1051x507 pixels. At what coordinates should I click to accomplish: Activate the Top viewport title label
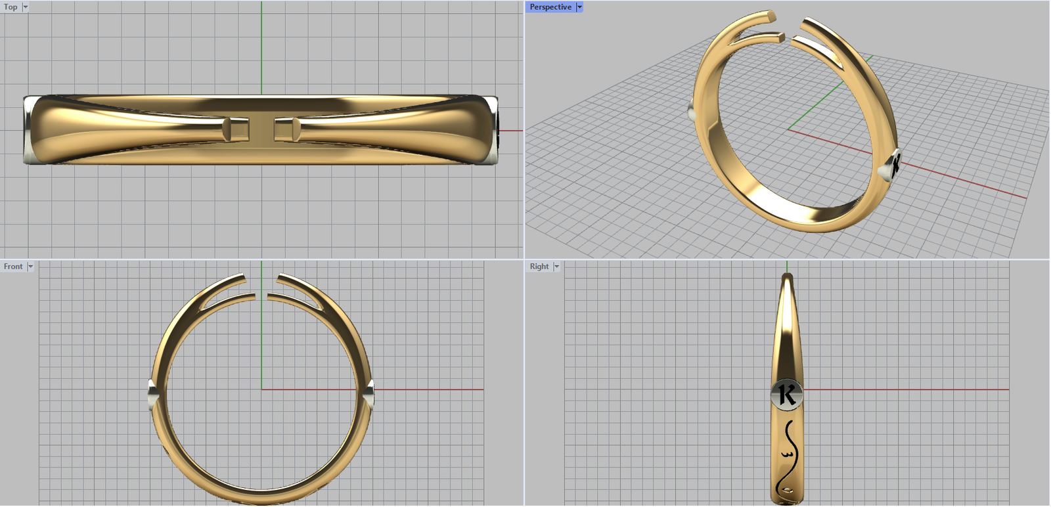tap(11, 7)
